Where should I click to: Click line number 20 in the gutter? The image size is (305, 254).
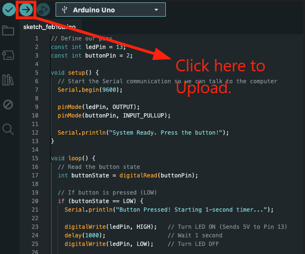[35, 201]
